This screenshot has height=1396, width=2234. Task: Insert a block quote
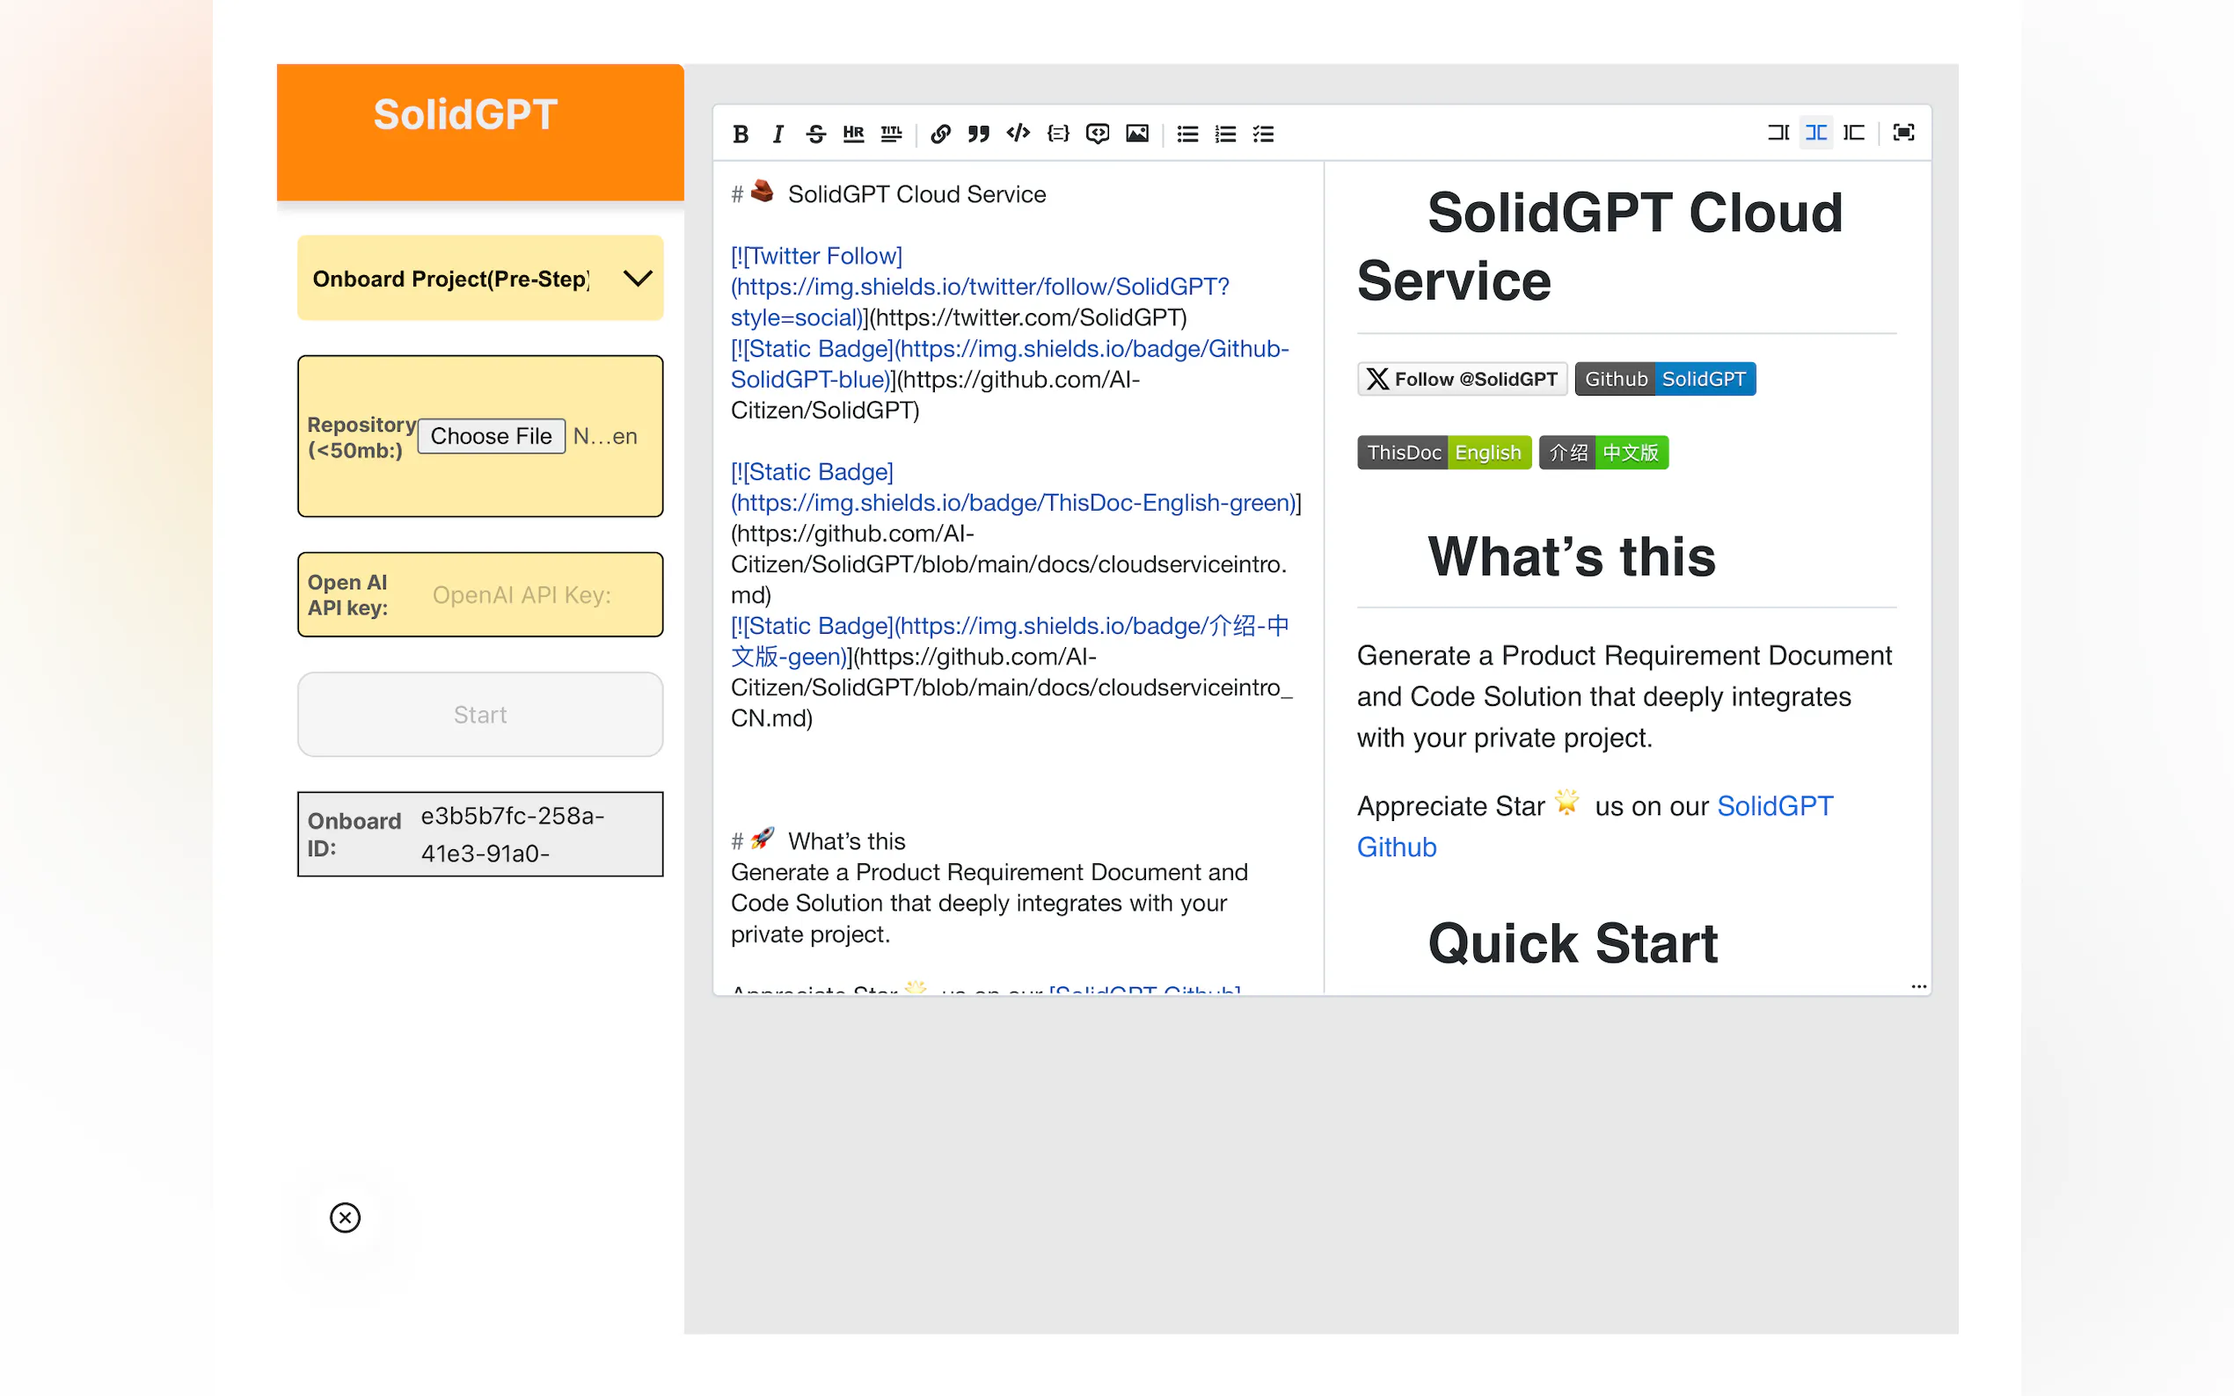tap(979, 134)
